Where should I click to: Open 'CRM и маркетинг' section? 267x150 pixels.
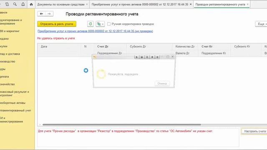[10, 31]
